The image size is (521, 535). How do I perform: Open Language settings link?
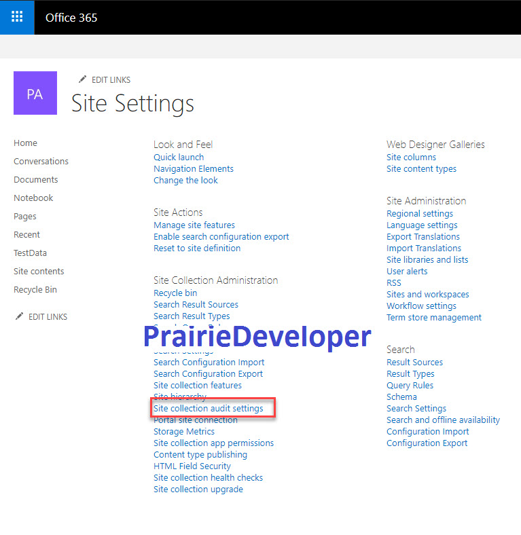422,225
